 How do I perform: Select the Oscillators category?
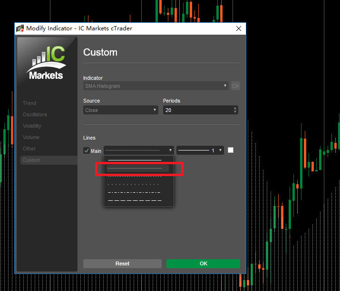pos(35,114)
